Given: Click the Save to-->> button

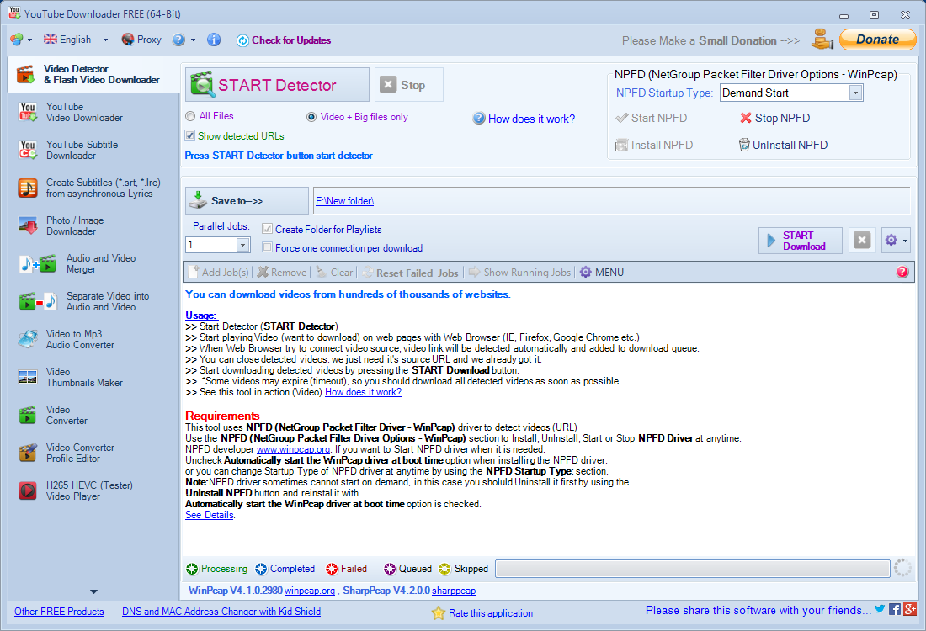Looking at the screenshot, I should point(247,201).
